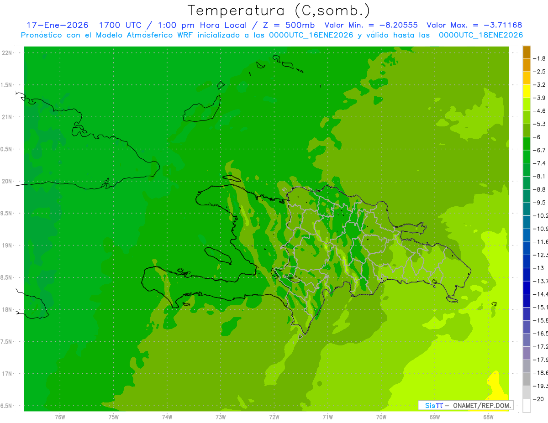Click the '-3.9' colorbar value
This screenshot has width=548, height=423.
(540, 98)
